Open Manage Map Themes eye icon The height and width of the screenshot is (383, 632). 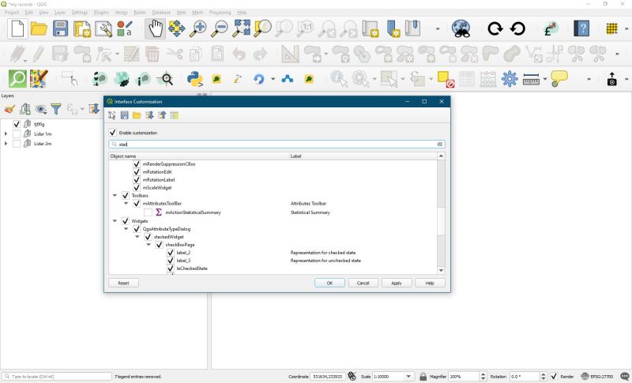(x=40, y=109)
